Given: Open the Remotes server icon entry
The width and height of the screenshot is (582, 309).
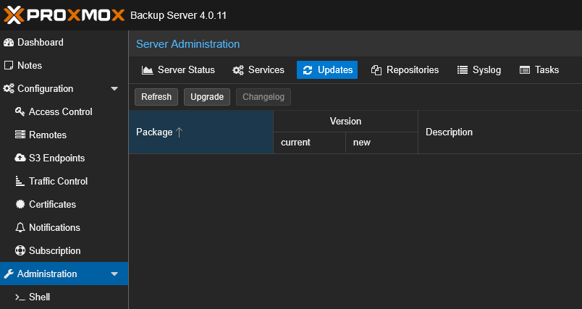Looking at the screenshot, I should pyautogui.click(x=21, y=135).
